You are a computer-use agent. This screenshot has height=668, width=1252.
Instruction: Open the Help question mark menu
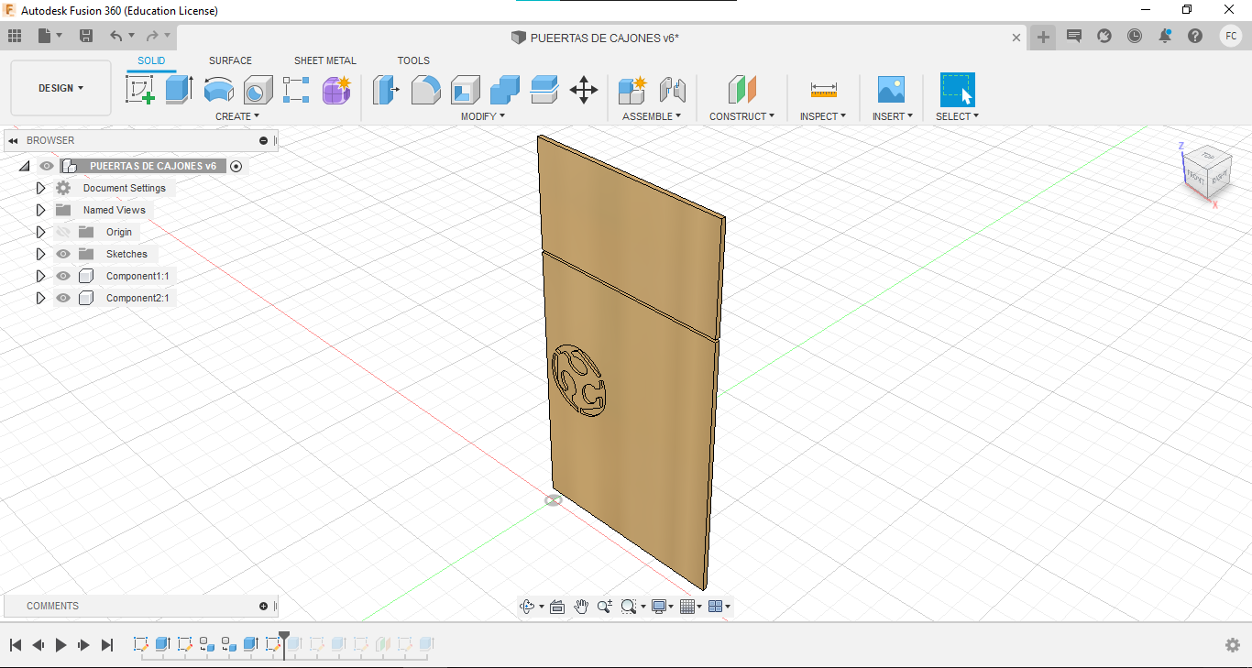[x=1195, y=36]
